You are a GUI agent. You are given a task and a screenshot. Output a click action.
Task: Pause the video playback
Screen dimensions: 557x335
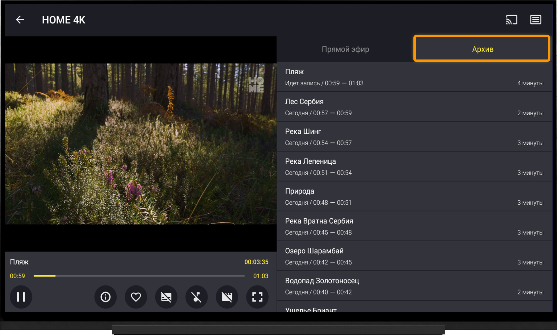21,297
